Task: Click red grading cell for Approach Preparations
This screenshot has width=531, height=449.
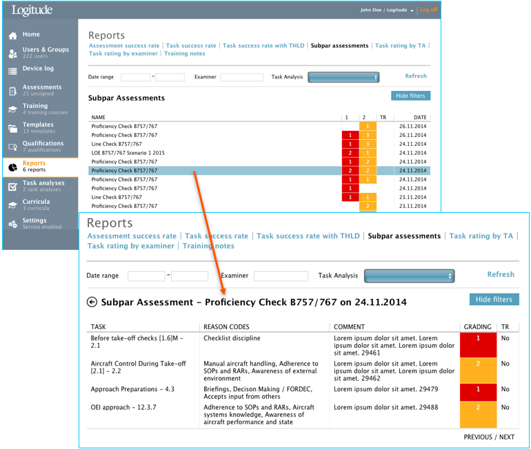Action: coord(478,393)
